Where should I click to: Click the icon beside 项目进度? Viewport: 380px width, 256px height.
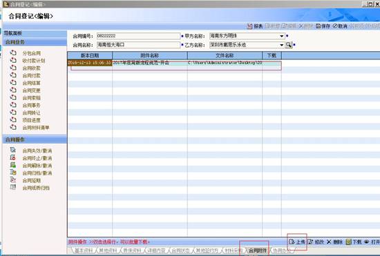click(13, 120)
